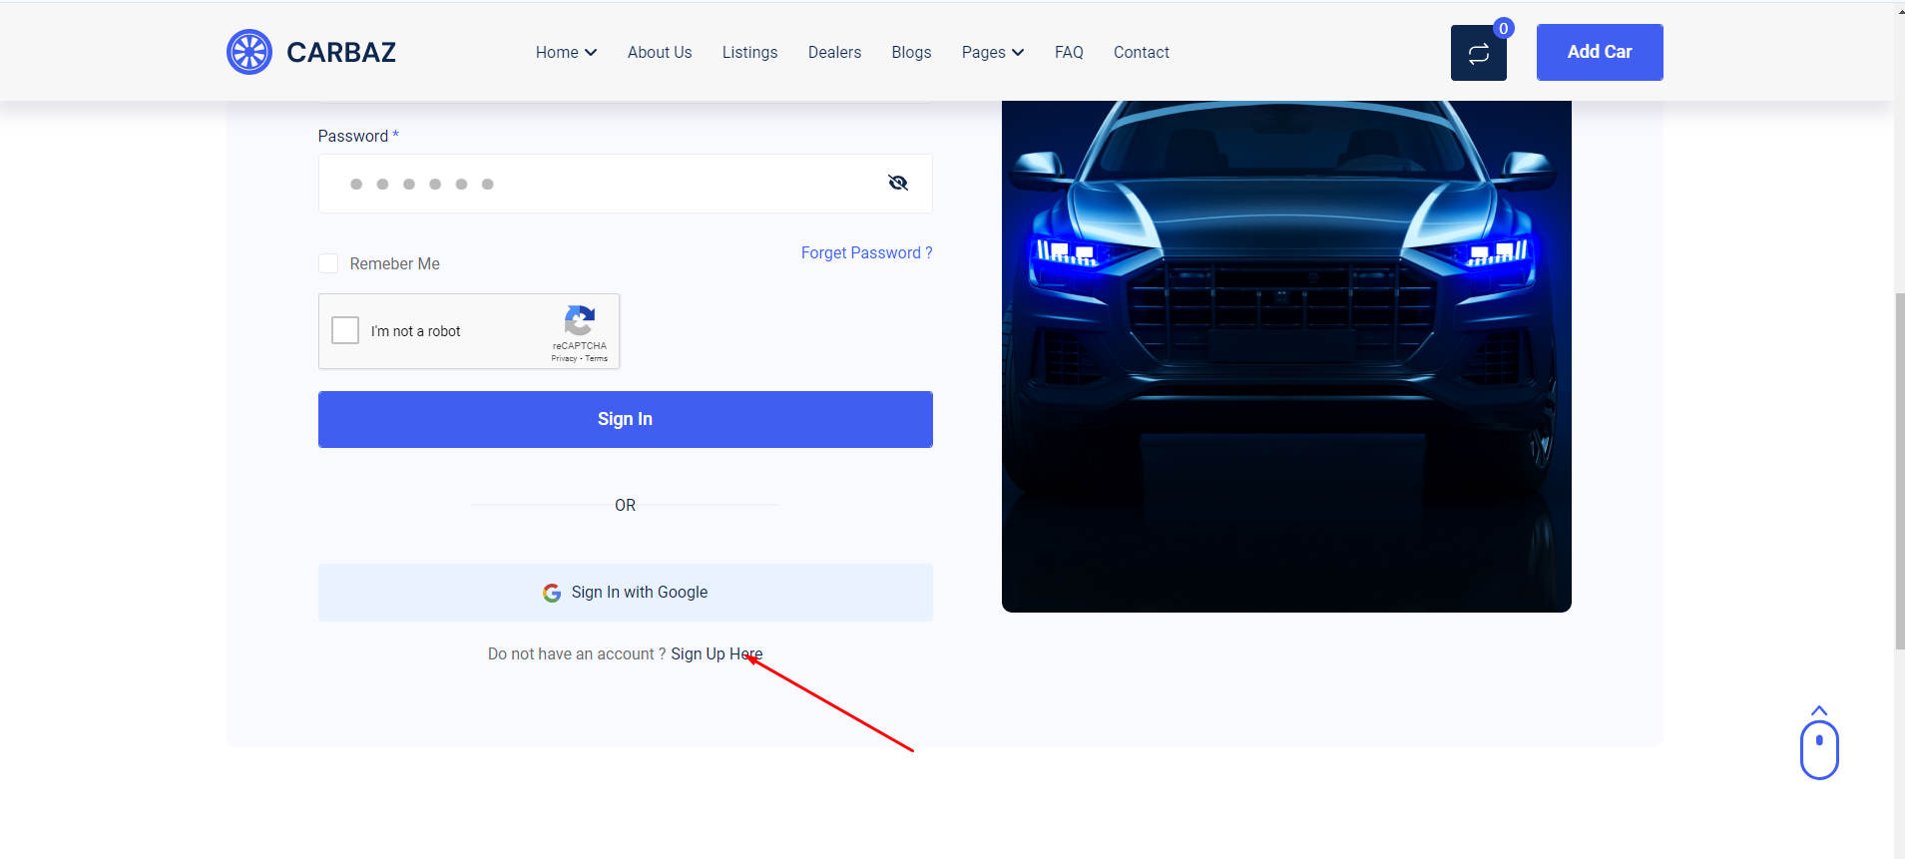
Task: Click the CARBAZ wheel logo icon
Action: [x=249, y=52]
